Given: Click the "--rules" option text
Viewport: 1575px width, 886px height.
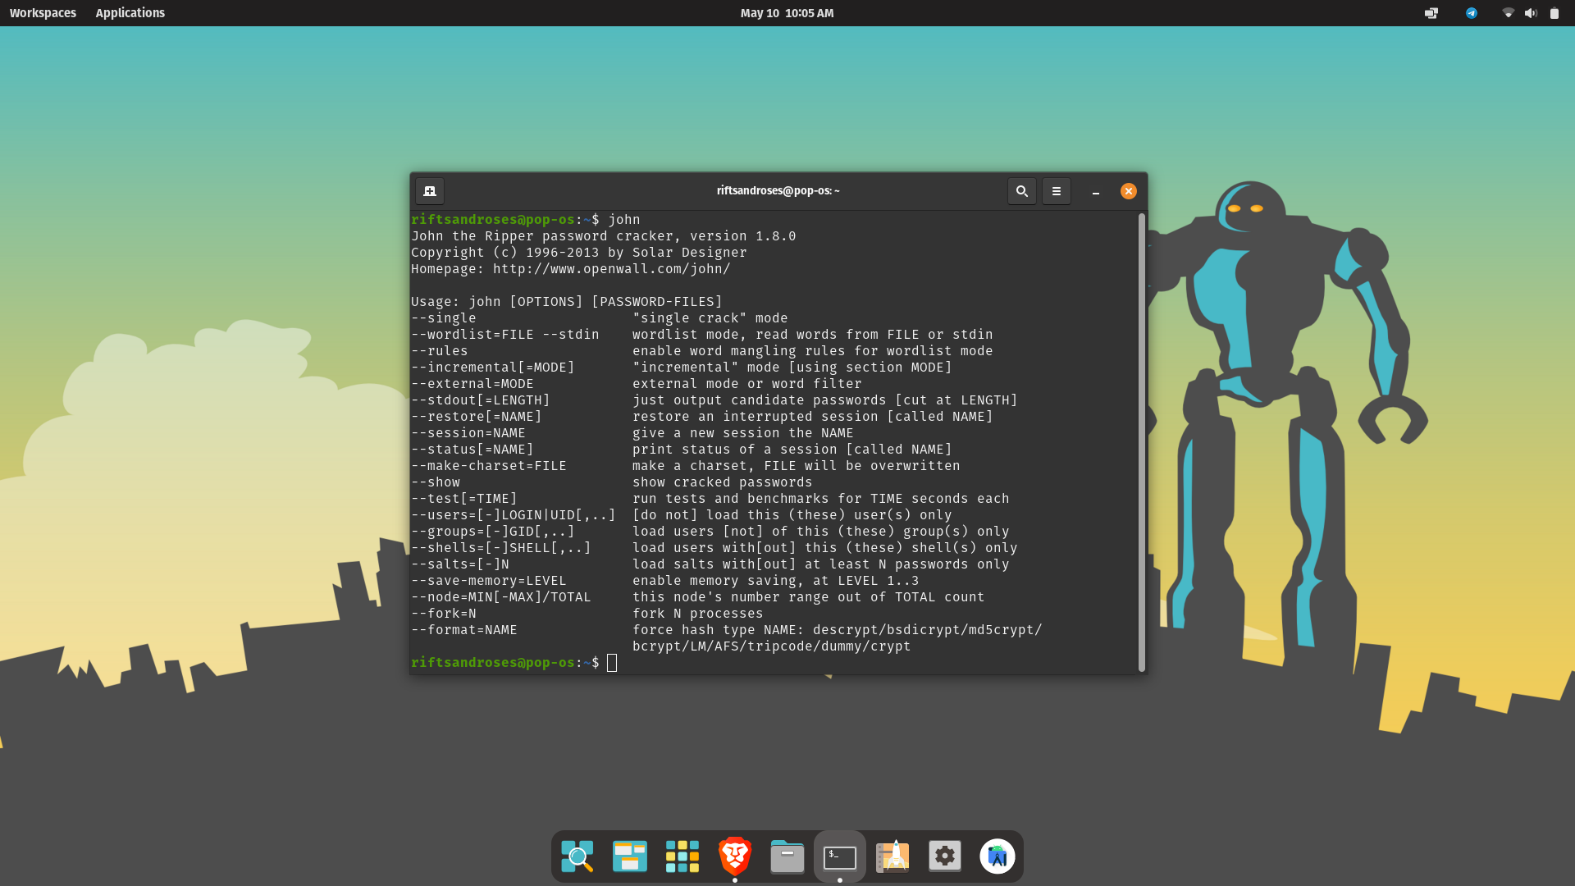Looking at the screenshot, I should click(x=440, y=351).
